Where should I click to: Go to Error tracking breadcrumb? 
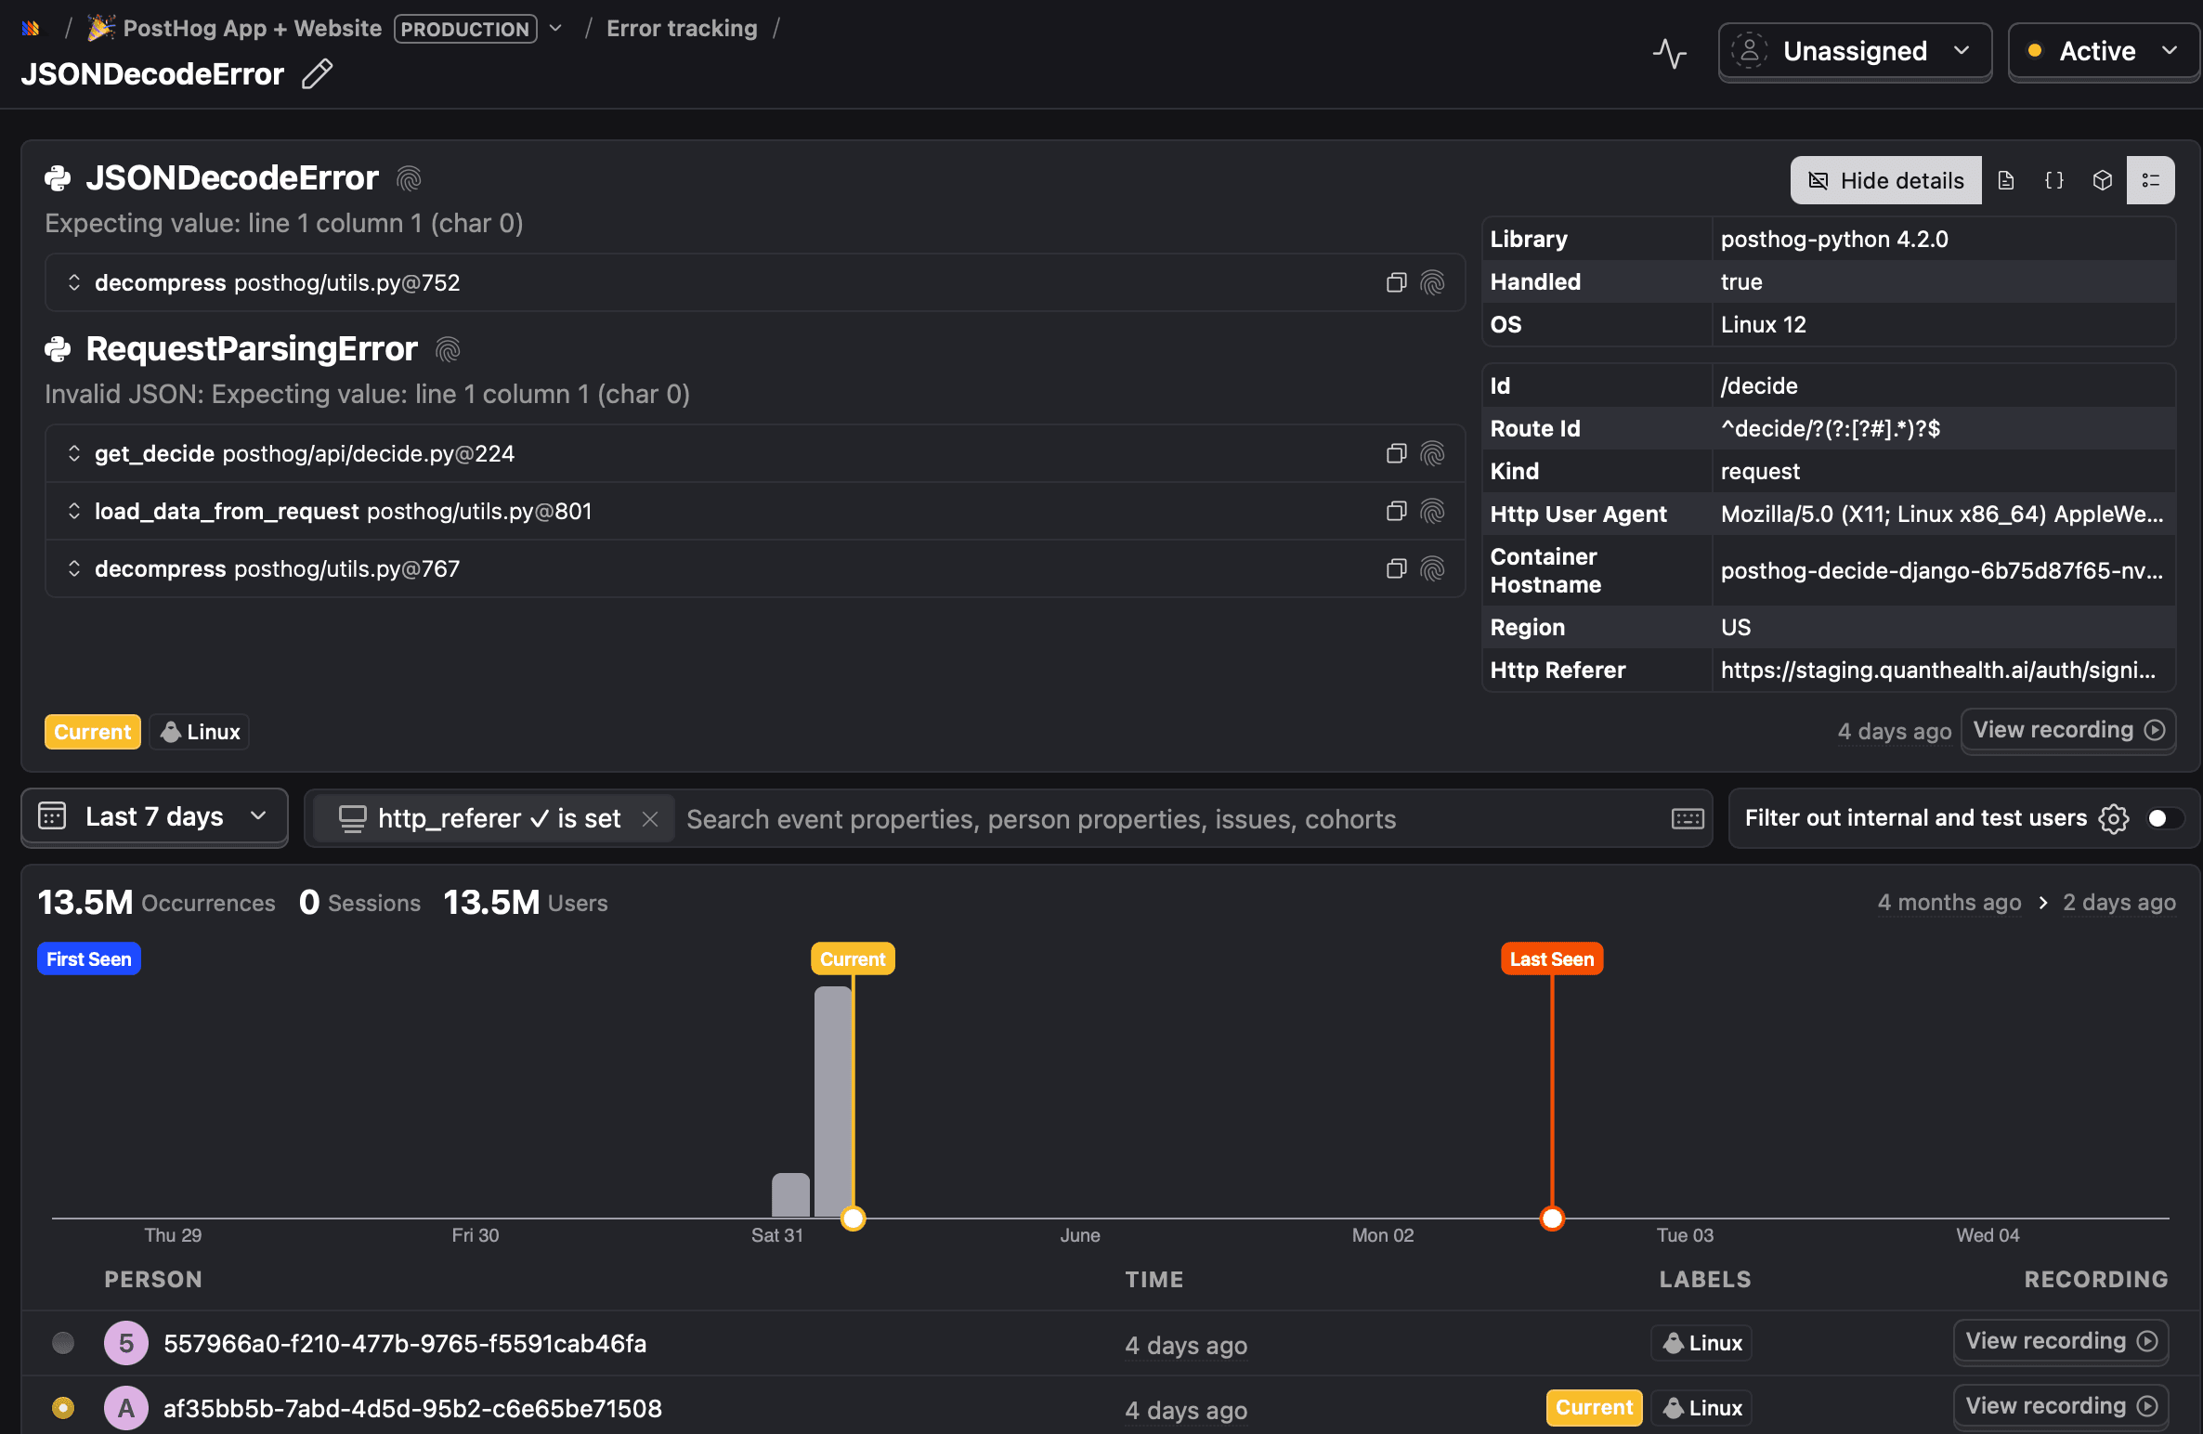[x=682, y=29]
